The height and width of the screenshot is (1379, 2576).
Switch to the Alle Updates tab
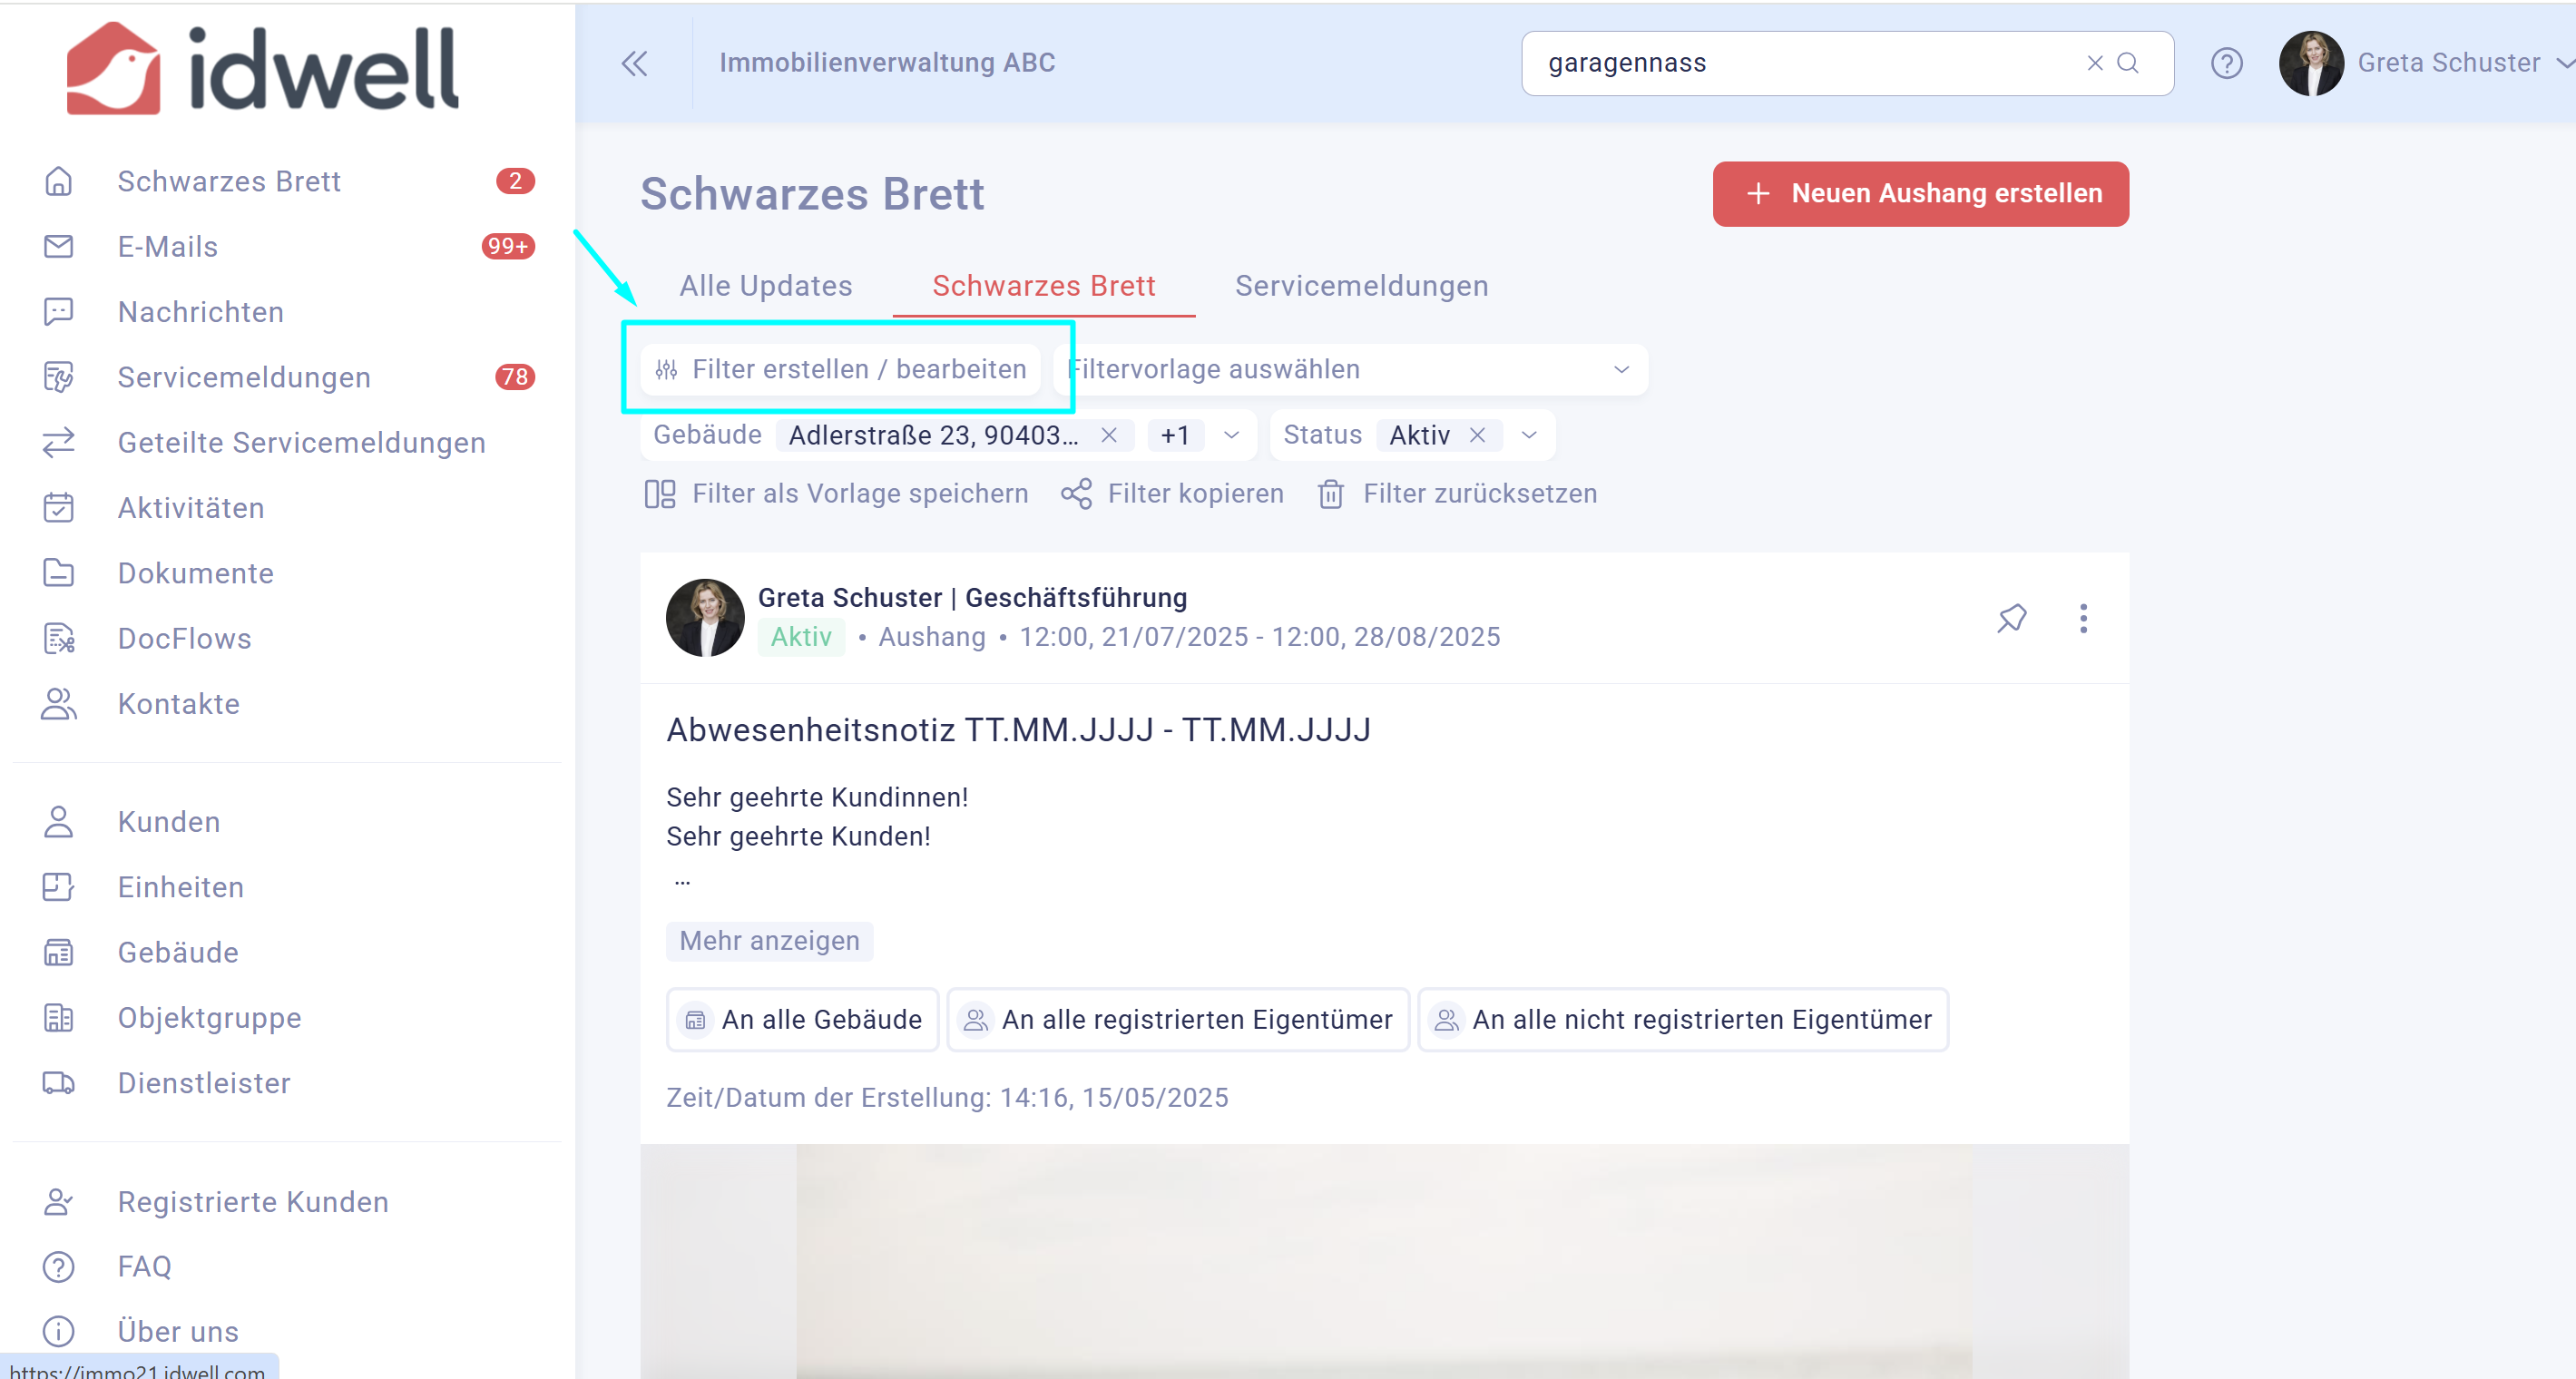tap(765, 286)
